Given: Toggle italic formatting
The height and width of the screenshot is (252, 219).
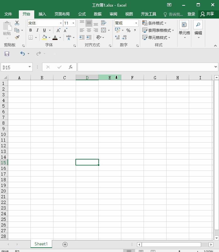Looking at the screenshot, I should [37, 31].
